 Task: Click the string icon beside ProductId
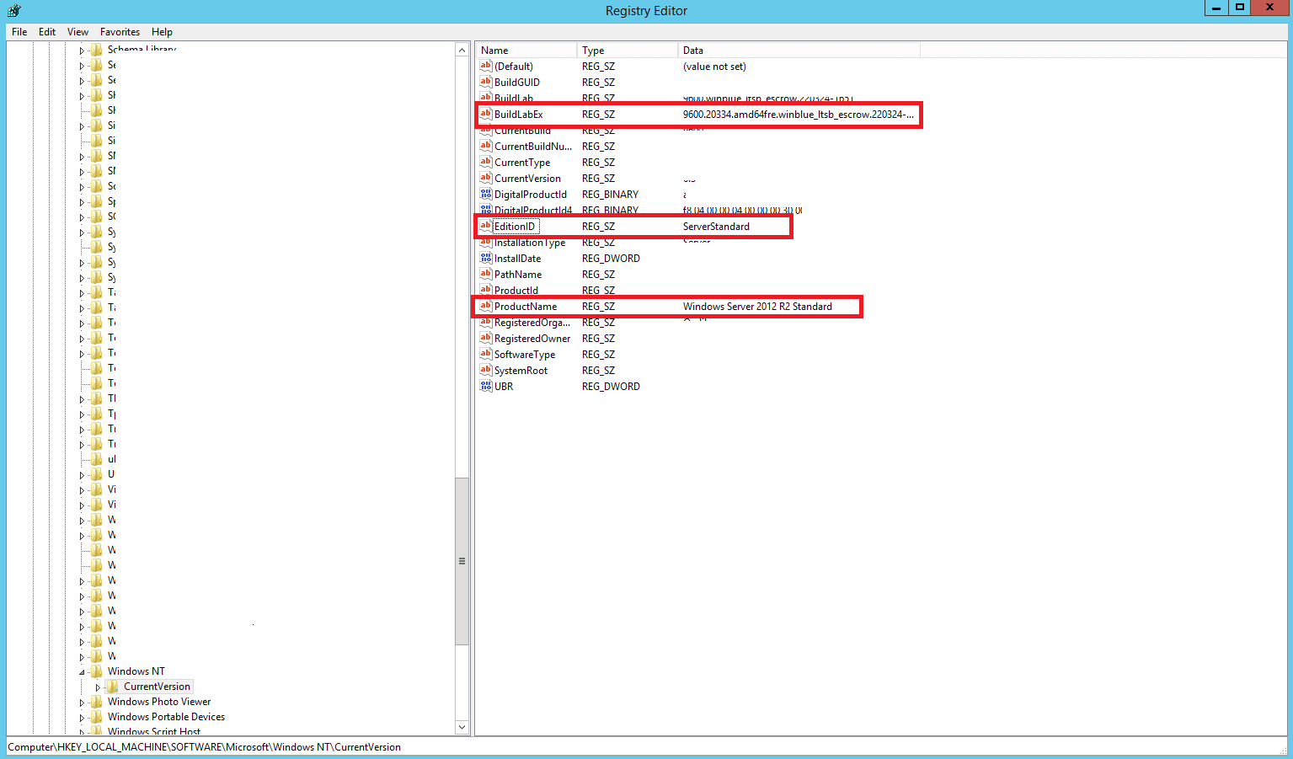pyautogui.click(x=486, y=290)
